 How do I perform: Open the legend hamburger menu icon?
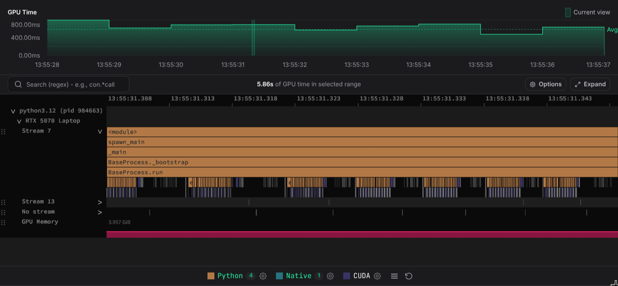click(394, 276)
